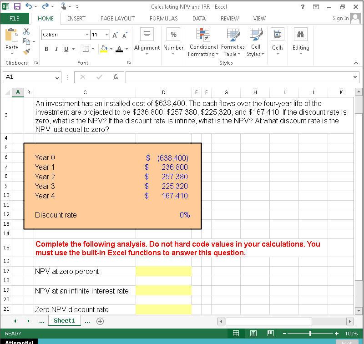Open the Customize Quick Access Toolbar dropdown

77,7
